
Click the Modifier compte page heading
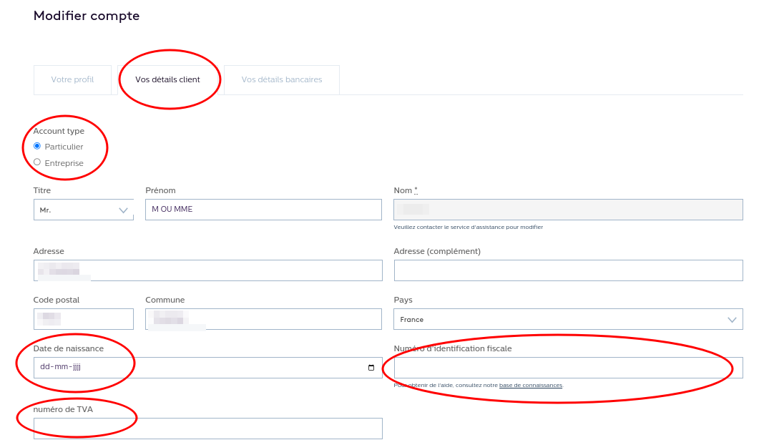click(87, 16)
